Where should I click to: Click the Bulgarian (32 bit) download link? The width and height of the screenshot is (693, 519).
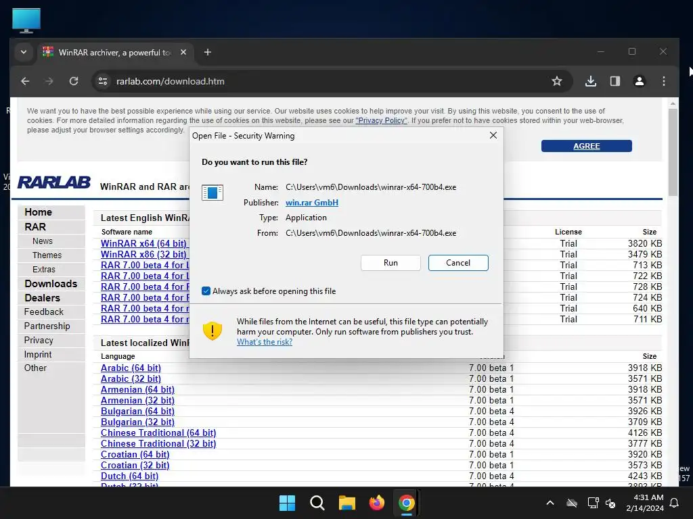pyautogui.click(x=137, y=422)
